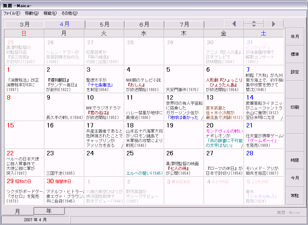Select April 27 ローマの休日 cell
Image resolution: width=308 pixels, height=225 pixels.
[x=223, y=162]
